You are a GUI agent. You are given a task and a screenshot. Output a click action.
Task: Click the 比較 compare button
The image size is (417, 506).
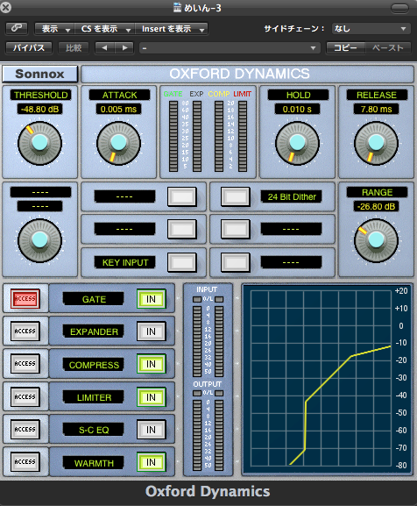click(x=74, y=48)
